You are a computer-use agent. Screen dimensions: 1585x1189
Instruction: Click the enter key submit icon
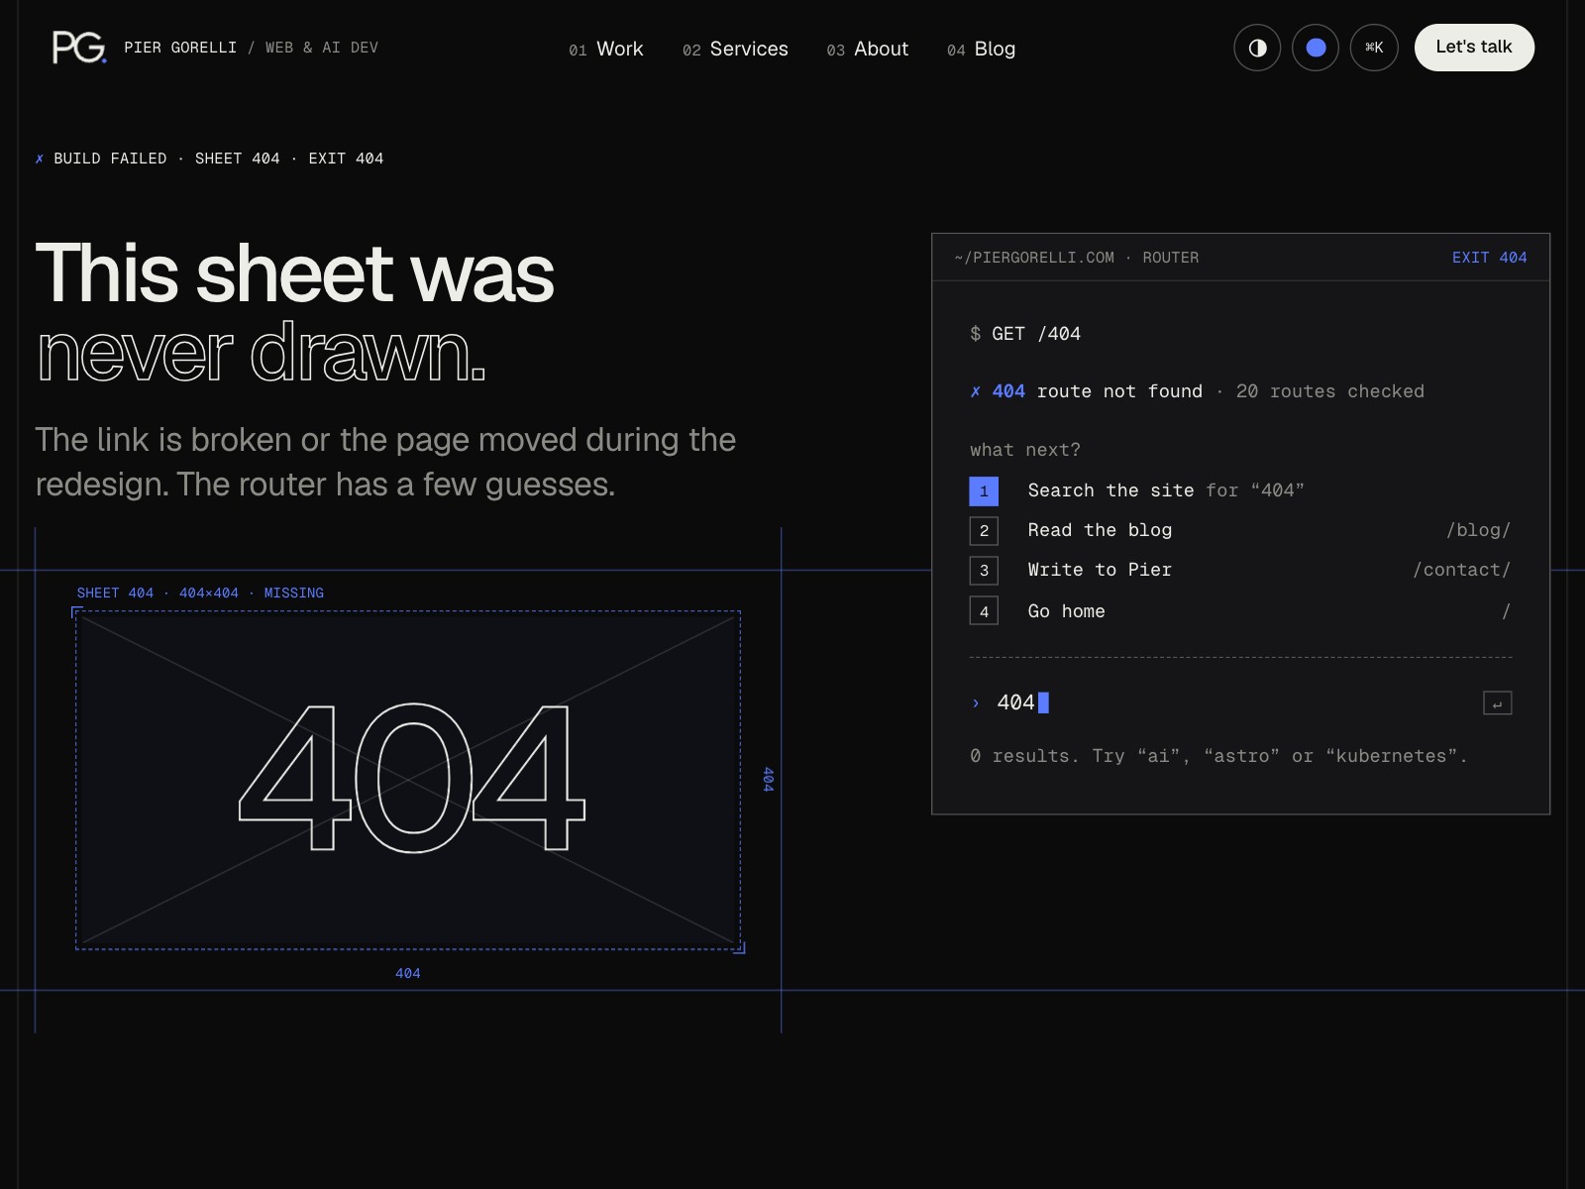tap(1497, 703)
